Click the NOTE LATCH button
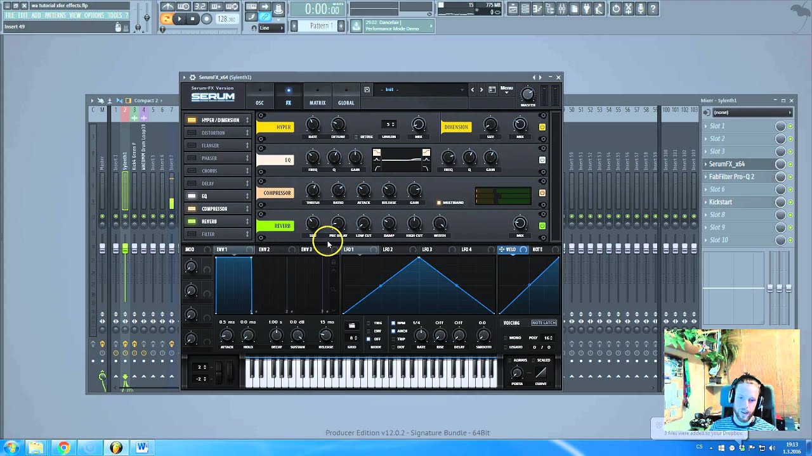Screen dimensions: 812x456 coord(543,322)
